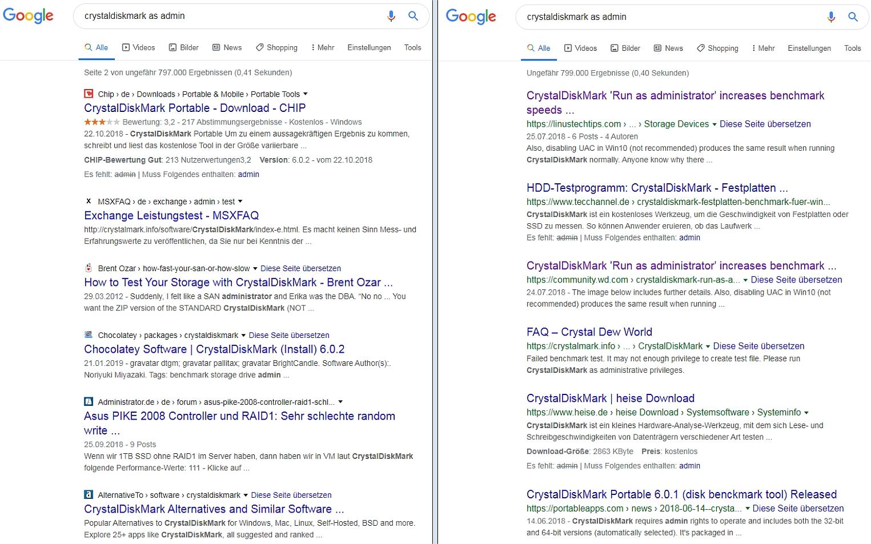Screen dimensions: 871x544
Task: Open the Mehr menu in right window
Action: coord(764,48)
